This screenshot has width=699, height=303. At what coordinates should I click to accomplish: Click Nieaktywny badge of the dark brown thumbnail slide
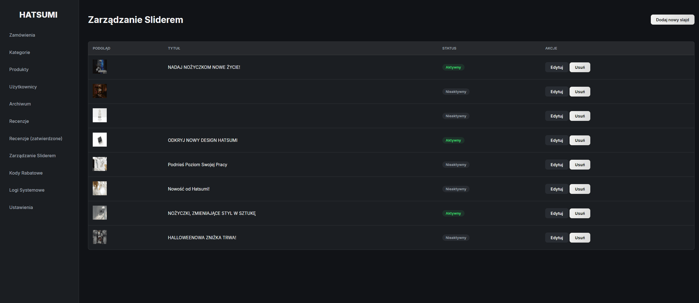click(456, 91)
